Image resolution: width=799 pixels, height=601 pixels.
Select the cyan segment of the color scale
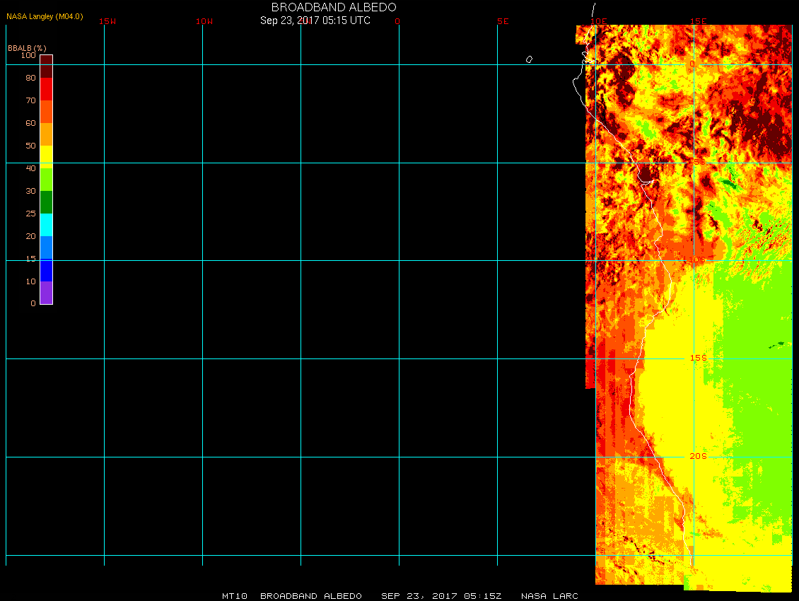[46, 225]
